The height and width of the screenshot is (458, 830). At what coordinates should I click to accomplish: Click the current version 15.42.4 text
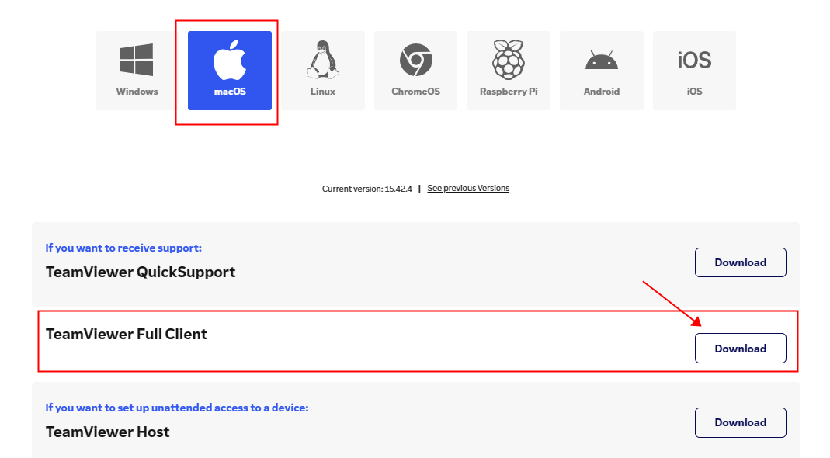tap(366, 187)
